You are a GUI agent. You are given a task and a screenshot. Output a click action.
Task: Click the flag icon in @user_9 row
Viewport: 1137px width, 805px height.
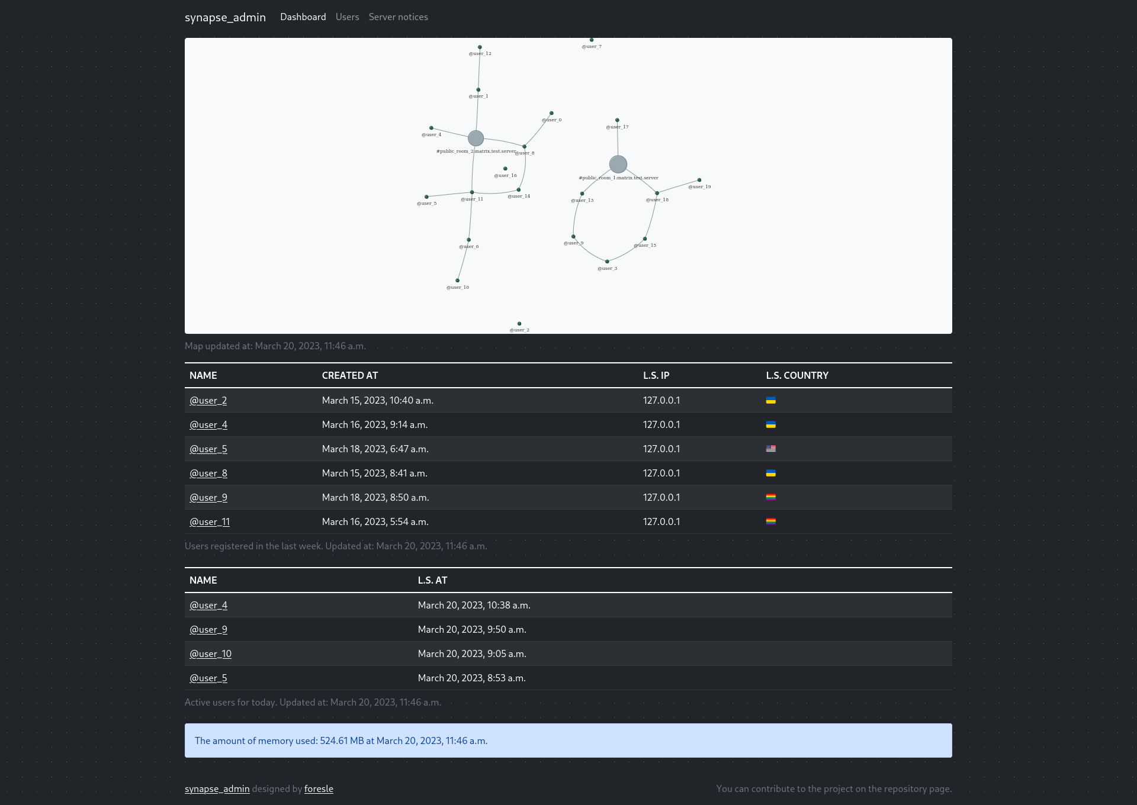(770, 498)
